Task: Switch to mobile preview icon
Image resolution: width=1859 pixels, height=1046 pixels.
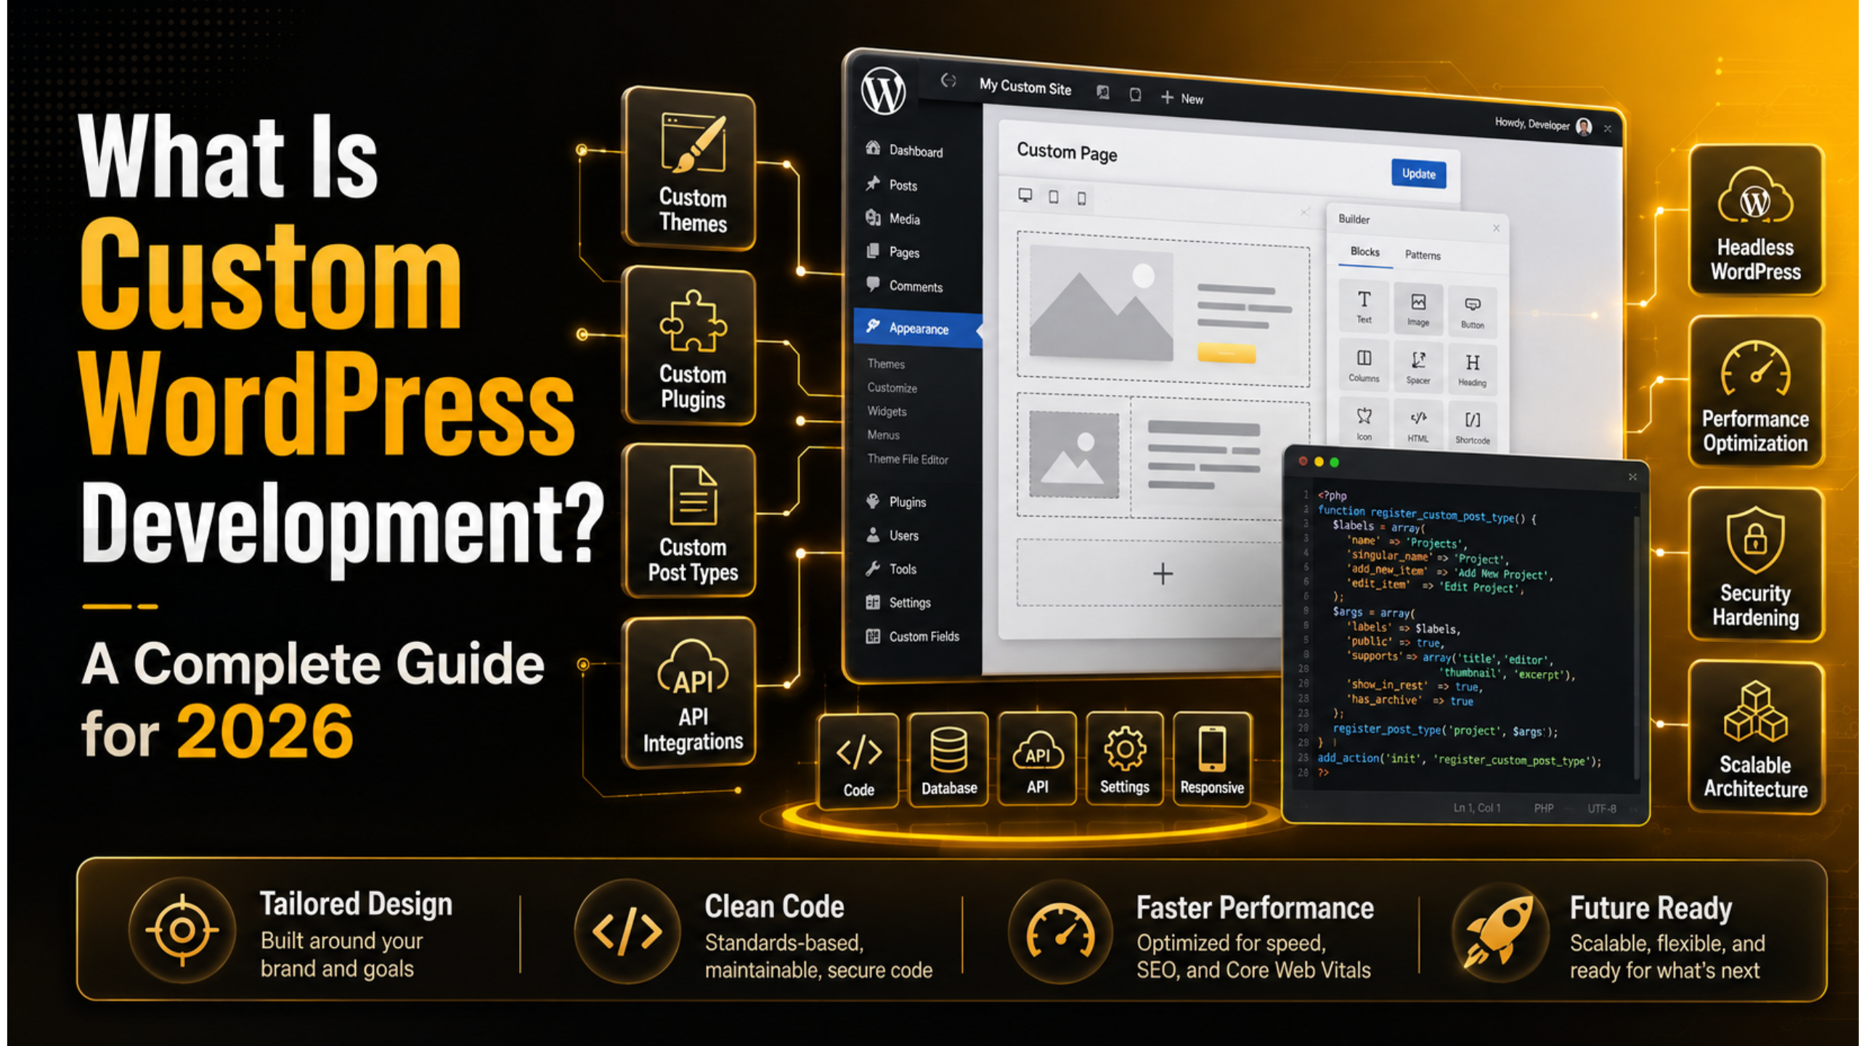Action: [x=1081, y=198]
